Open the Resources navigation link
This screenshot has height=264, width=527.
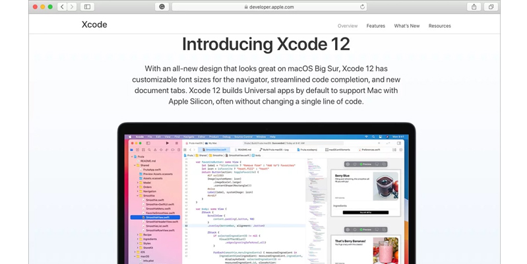440,26
